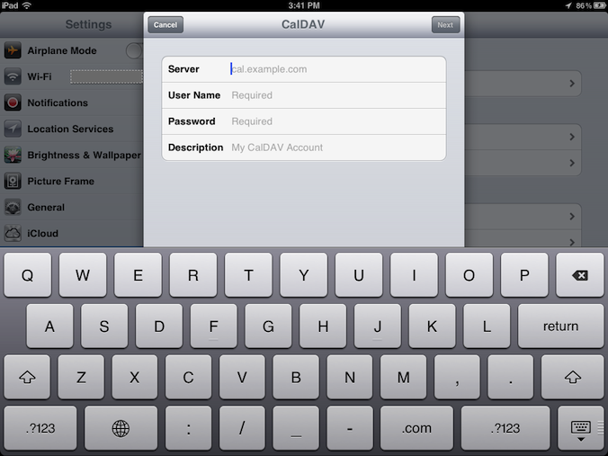Tap the period key

tap(511, 377)
